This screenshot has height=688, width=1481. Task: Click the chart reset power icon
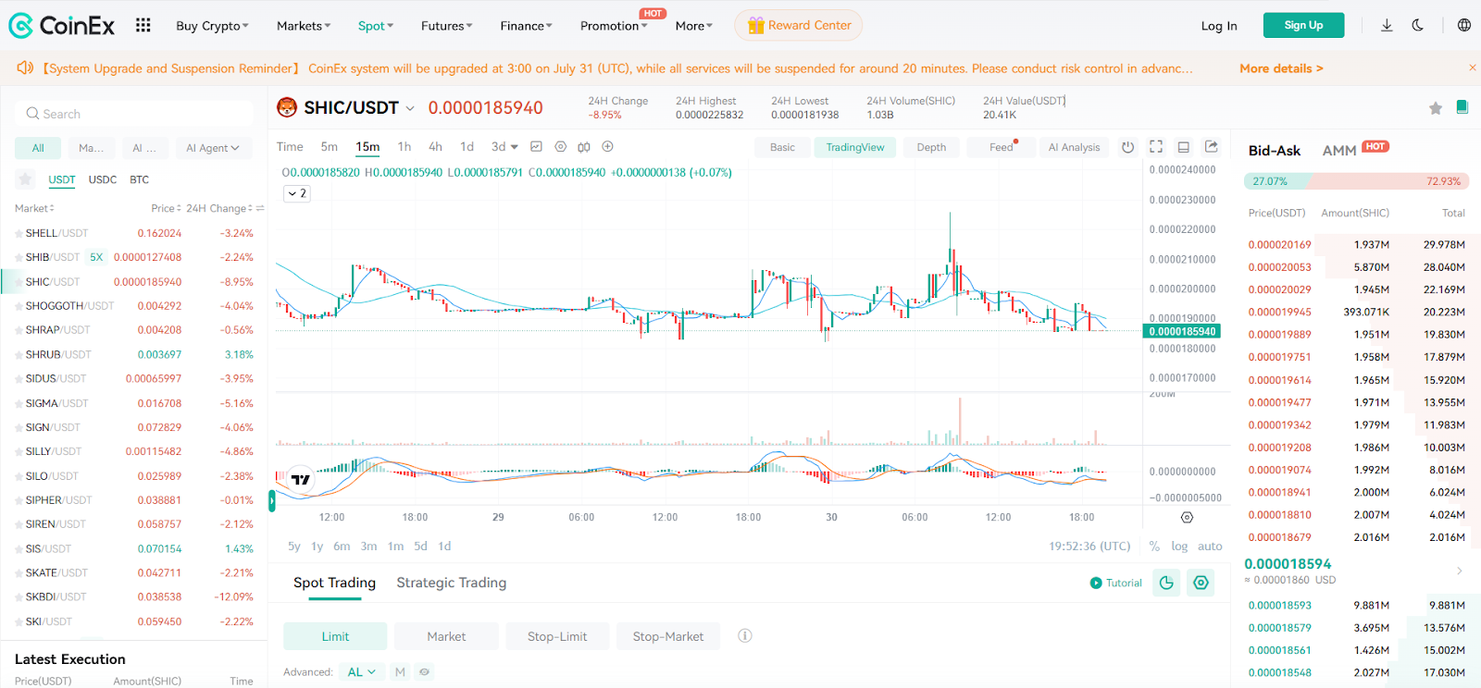[1127, 147]
